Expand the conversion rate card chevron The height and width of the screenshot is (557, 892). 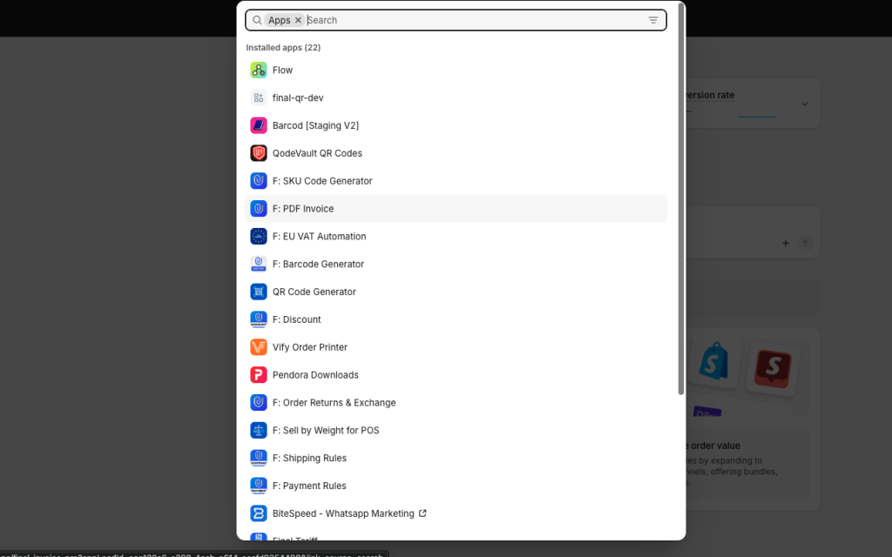point(804,104)
